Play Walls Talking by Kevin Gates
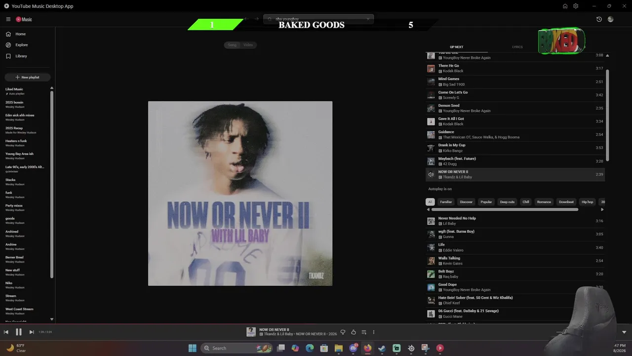 515,261
